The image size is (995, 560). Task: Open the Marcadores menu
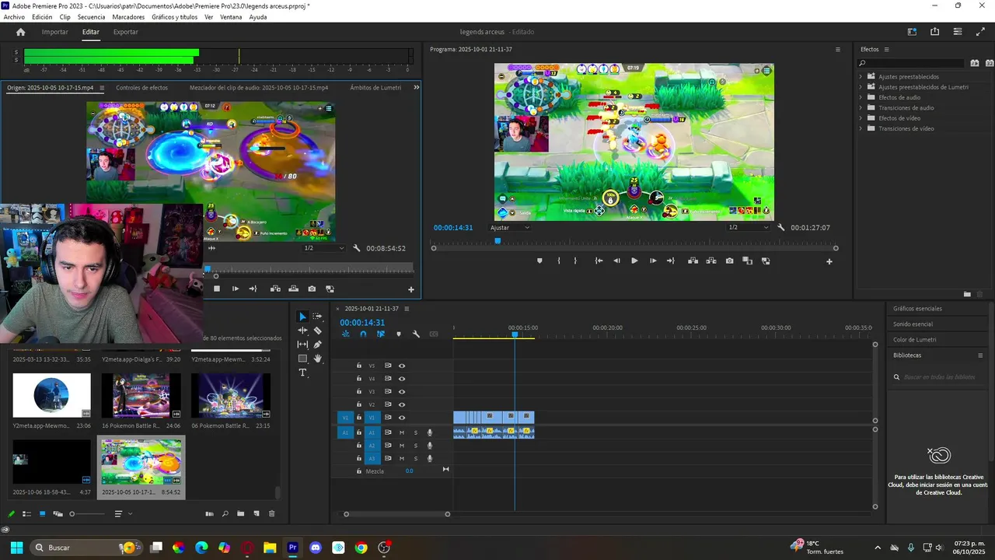128,17
